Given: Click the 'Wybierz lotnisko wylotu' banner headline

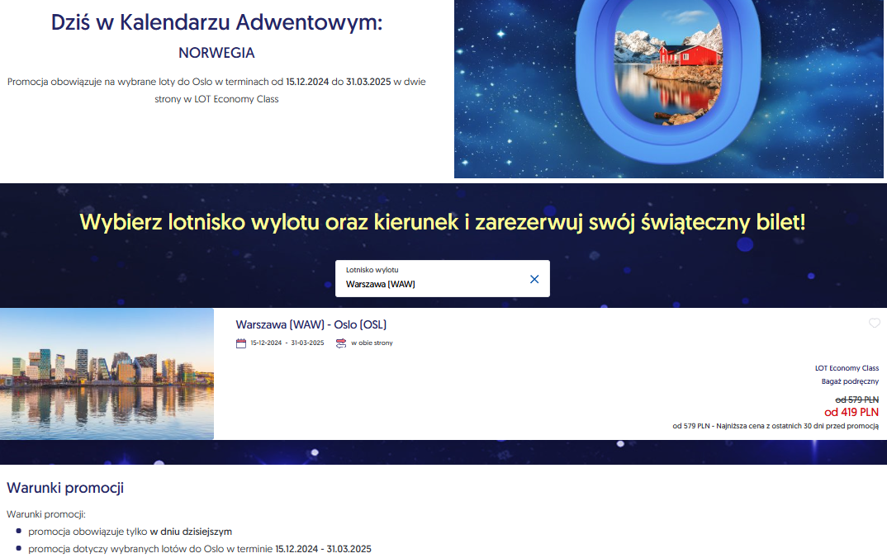Looking at the screenshot, I should coord(443,222).
